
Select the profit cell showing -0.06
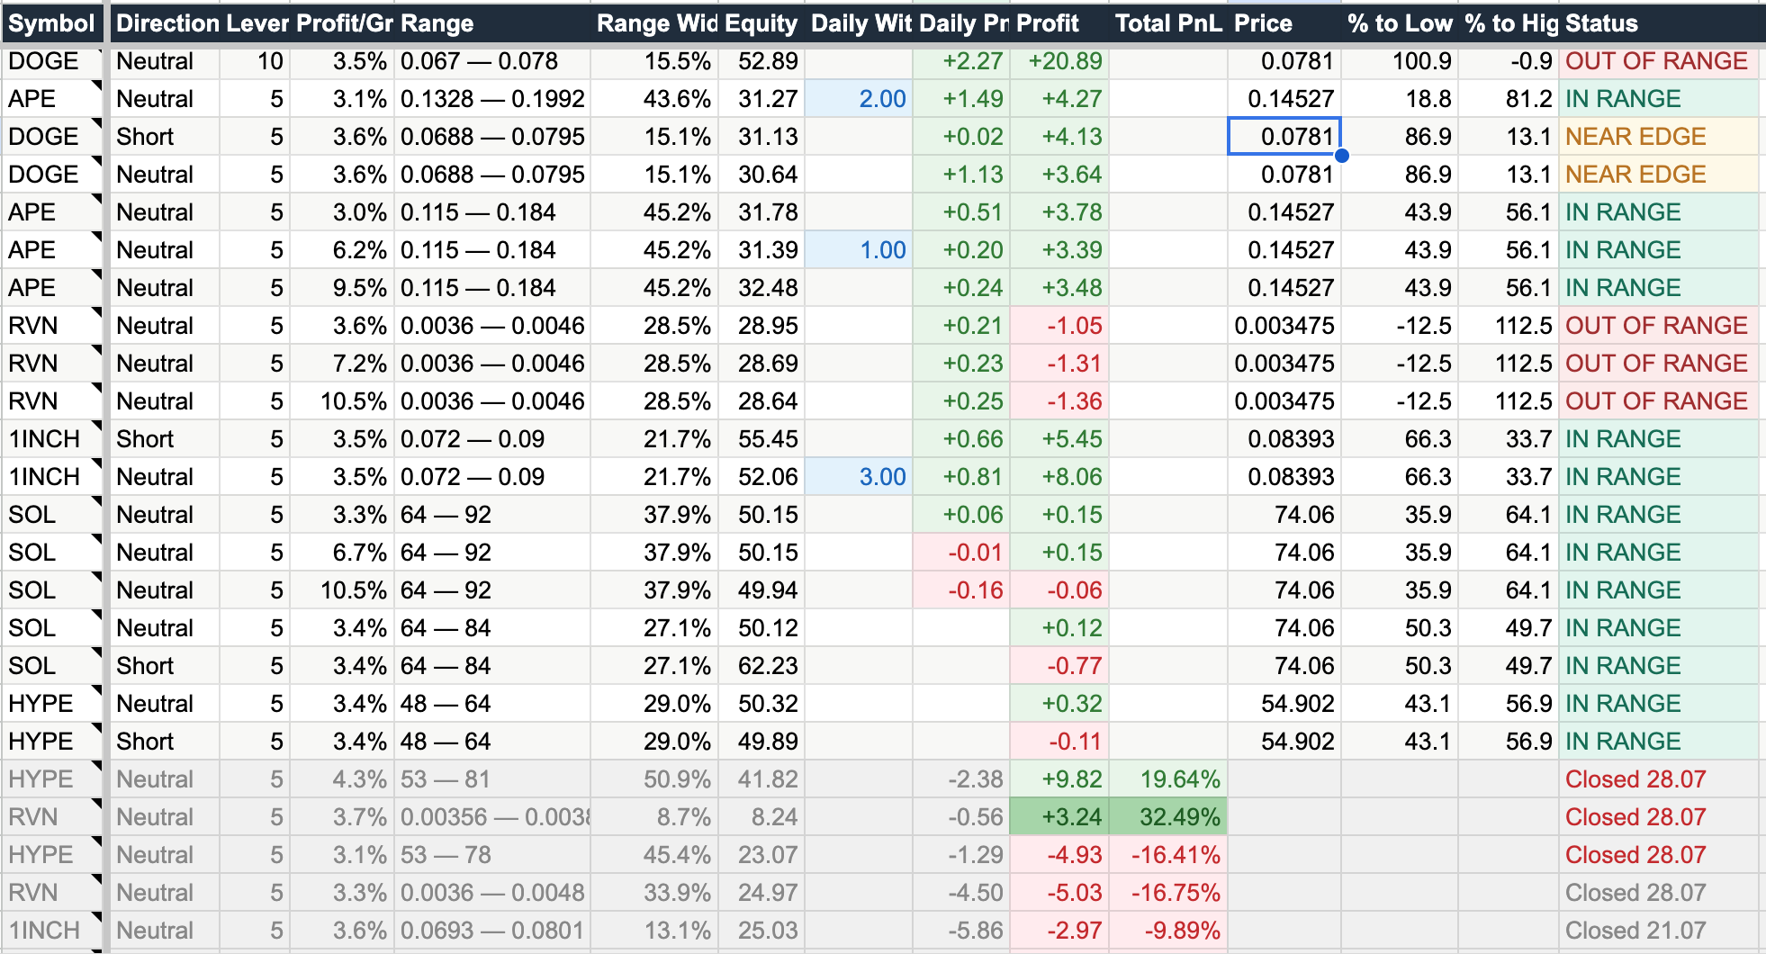click(x=1059, y=590)
